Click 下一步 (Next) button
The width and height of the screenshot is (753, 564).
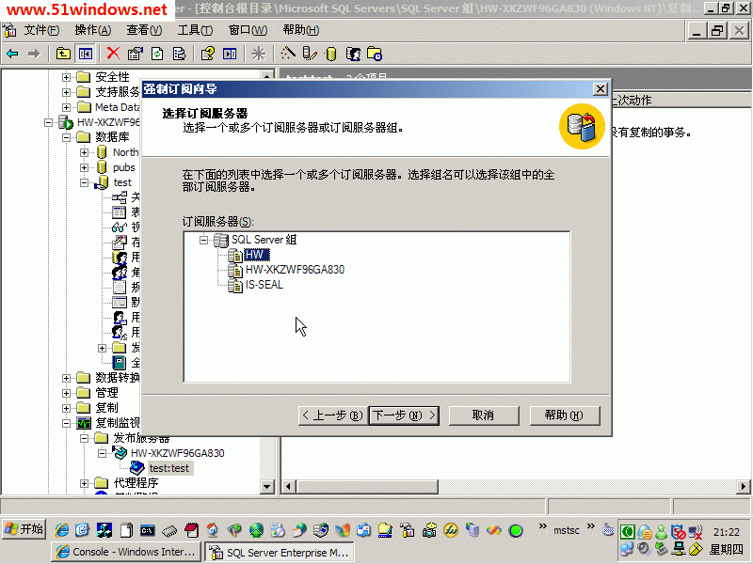pos(404,415)
